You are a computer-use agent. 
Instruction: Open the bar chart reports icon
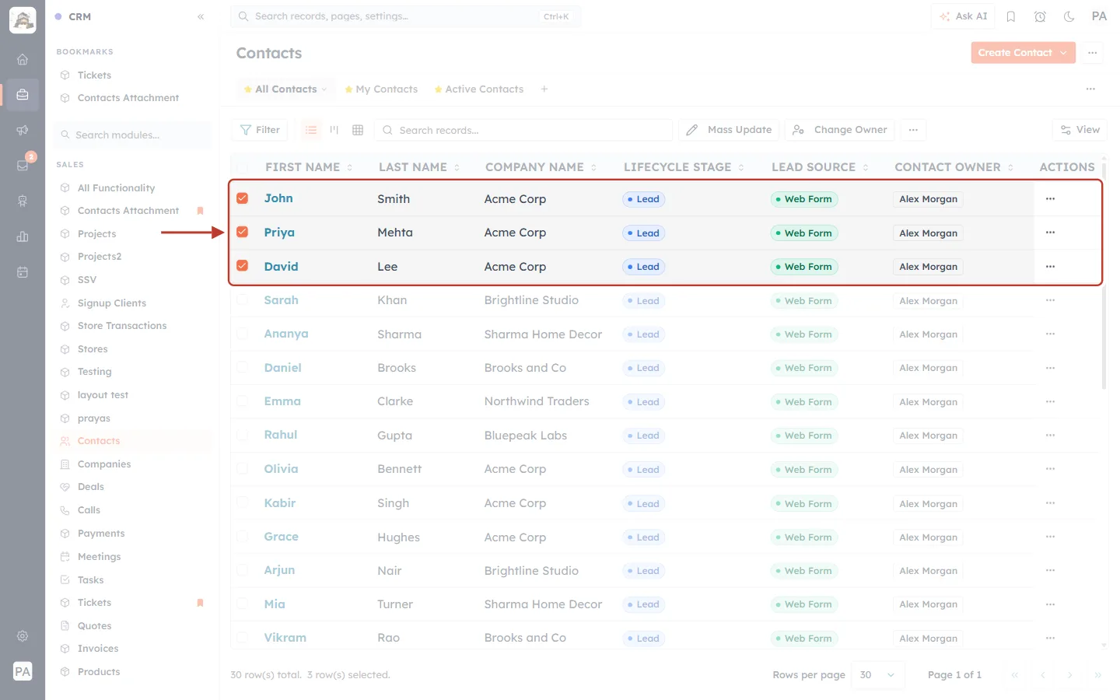[x=23, y=236]
